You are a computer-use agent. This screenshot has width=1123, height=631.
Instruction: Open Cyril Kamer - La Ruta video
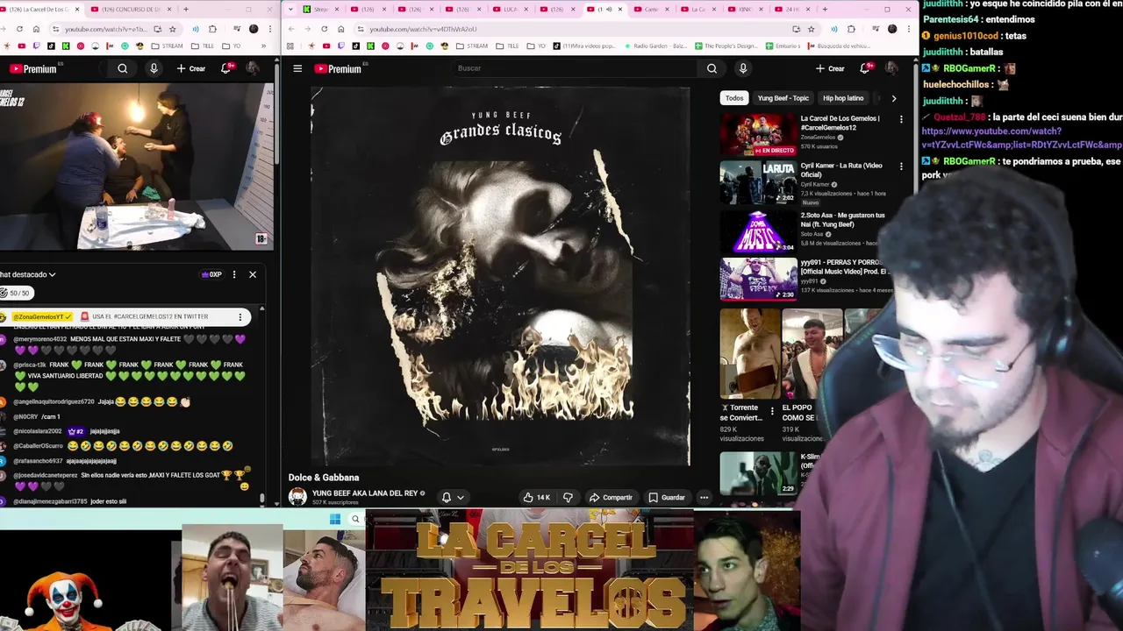click(x=758, y=182)
